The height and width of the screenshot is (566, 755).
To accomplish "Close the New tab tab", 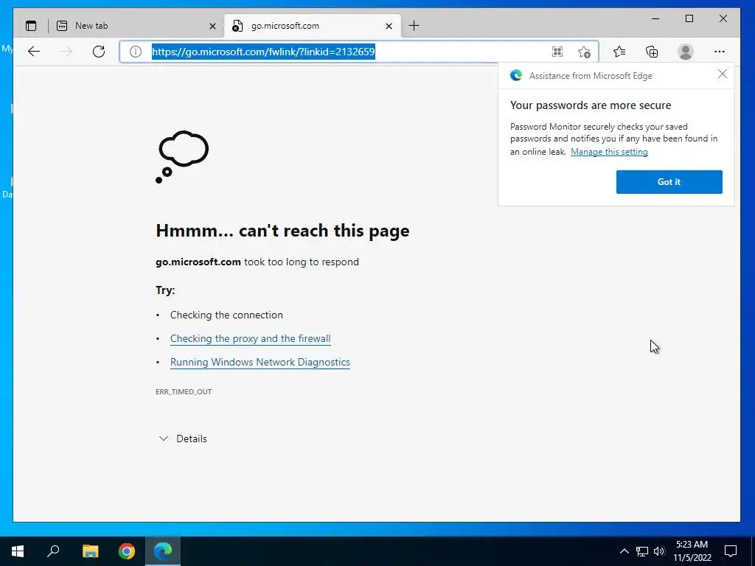I will click(212, 26).
